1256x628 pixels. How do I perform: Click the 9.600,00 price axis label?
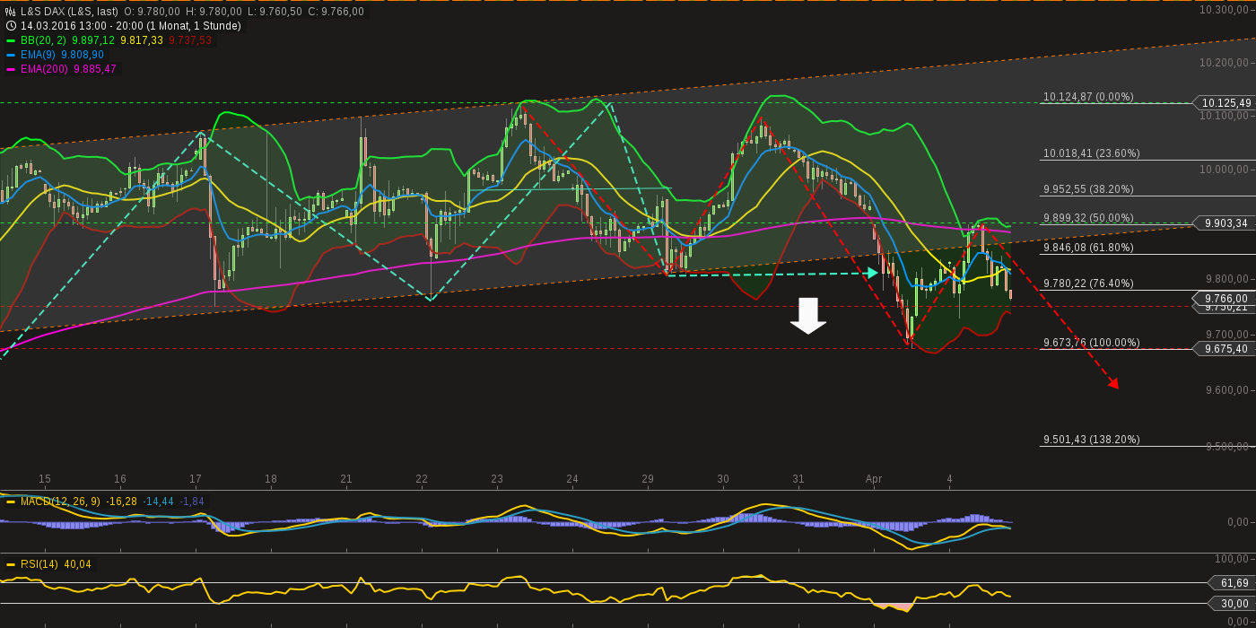coord(1226,390)
